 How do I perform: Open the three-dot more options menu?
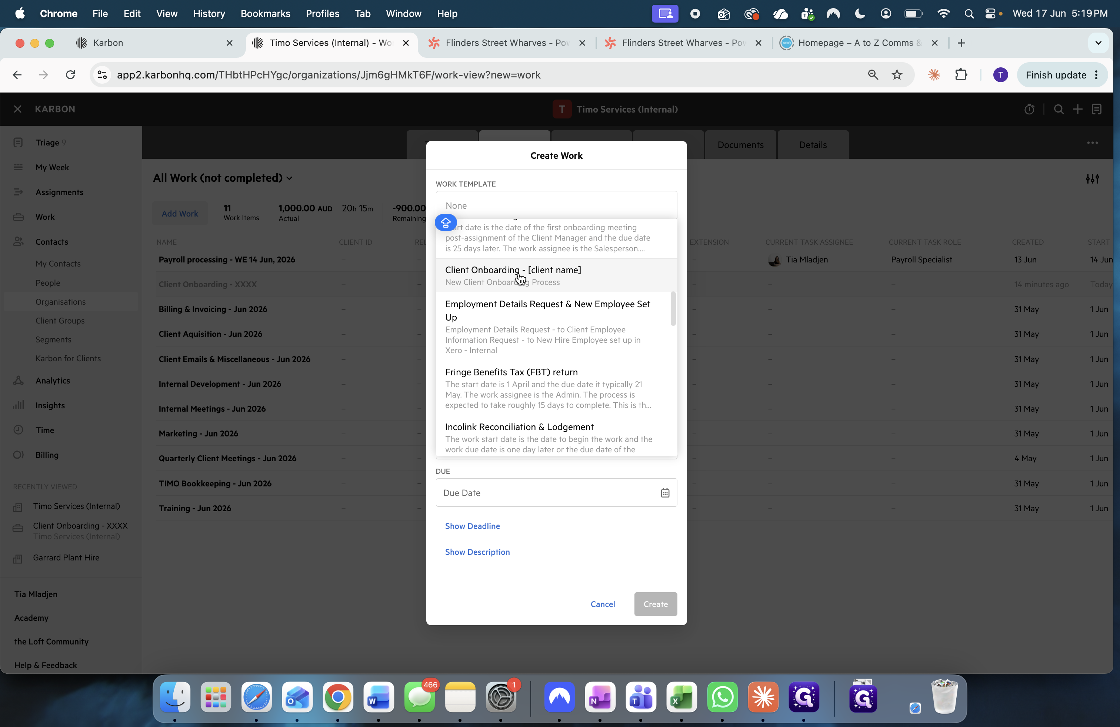click(x=1092, y=143)
